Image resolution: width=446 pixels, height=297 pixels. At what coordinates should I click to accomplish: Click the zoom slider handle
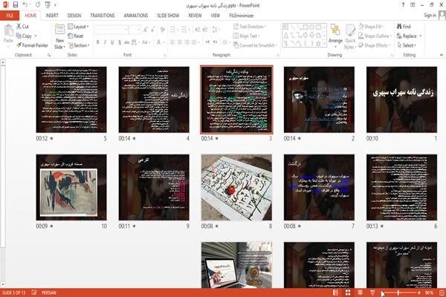point(398,293)
